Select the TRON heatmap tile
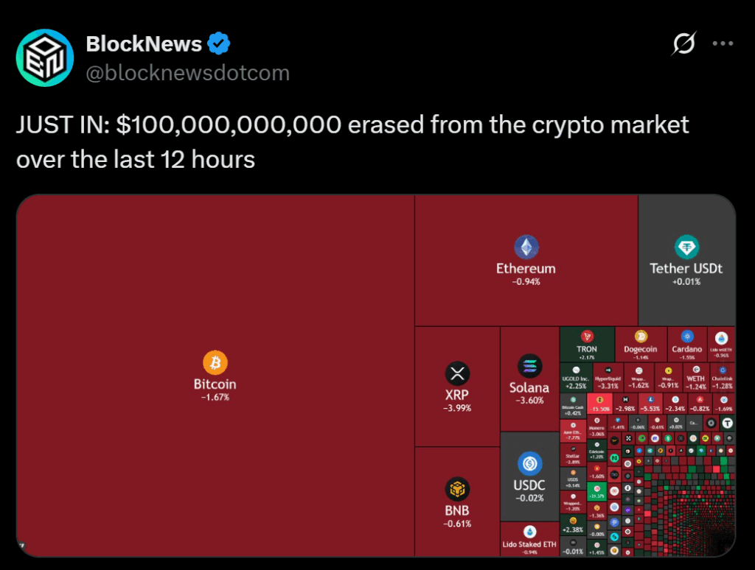The height and width of the screenshot is (570, 755). (587, 344)
